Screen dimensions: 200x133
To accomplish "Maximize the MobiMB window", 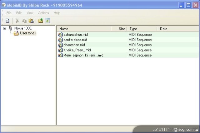I will (x=188, y=5).
